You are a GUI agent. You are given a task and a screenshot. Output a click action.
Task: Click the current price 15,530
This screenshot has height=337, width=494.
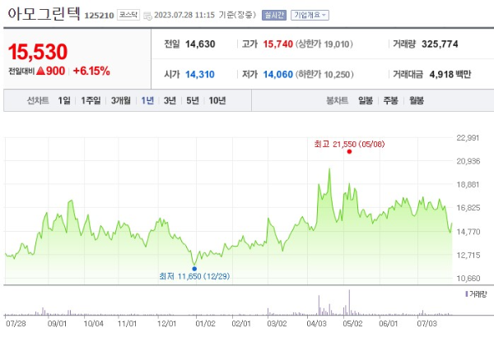(x=38, y=52)
